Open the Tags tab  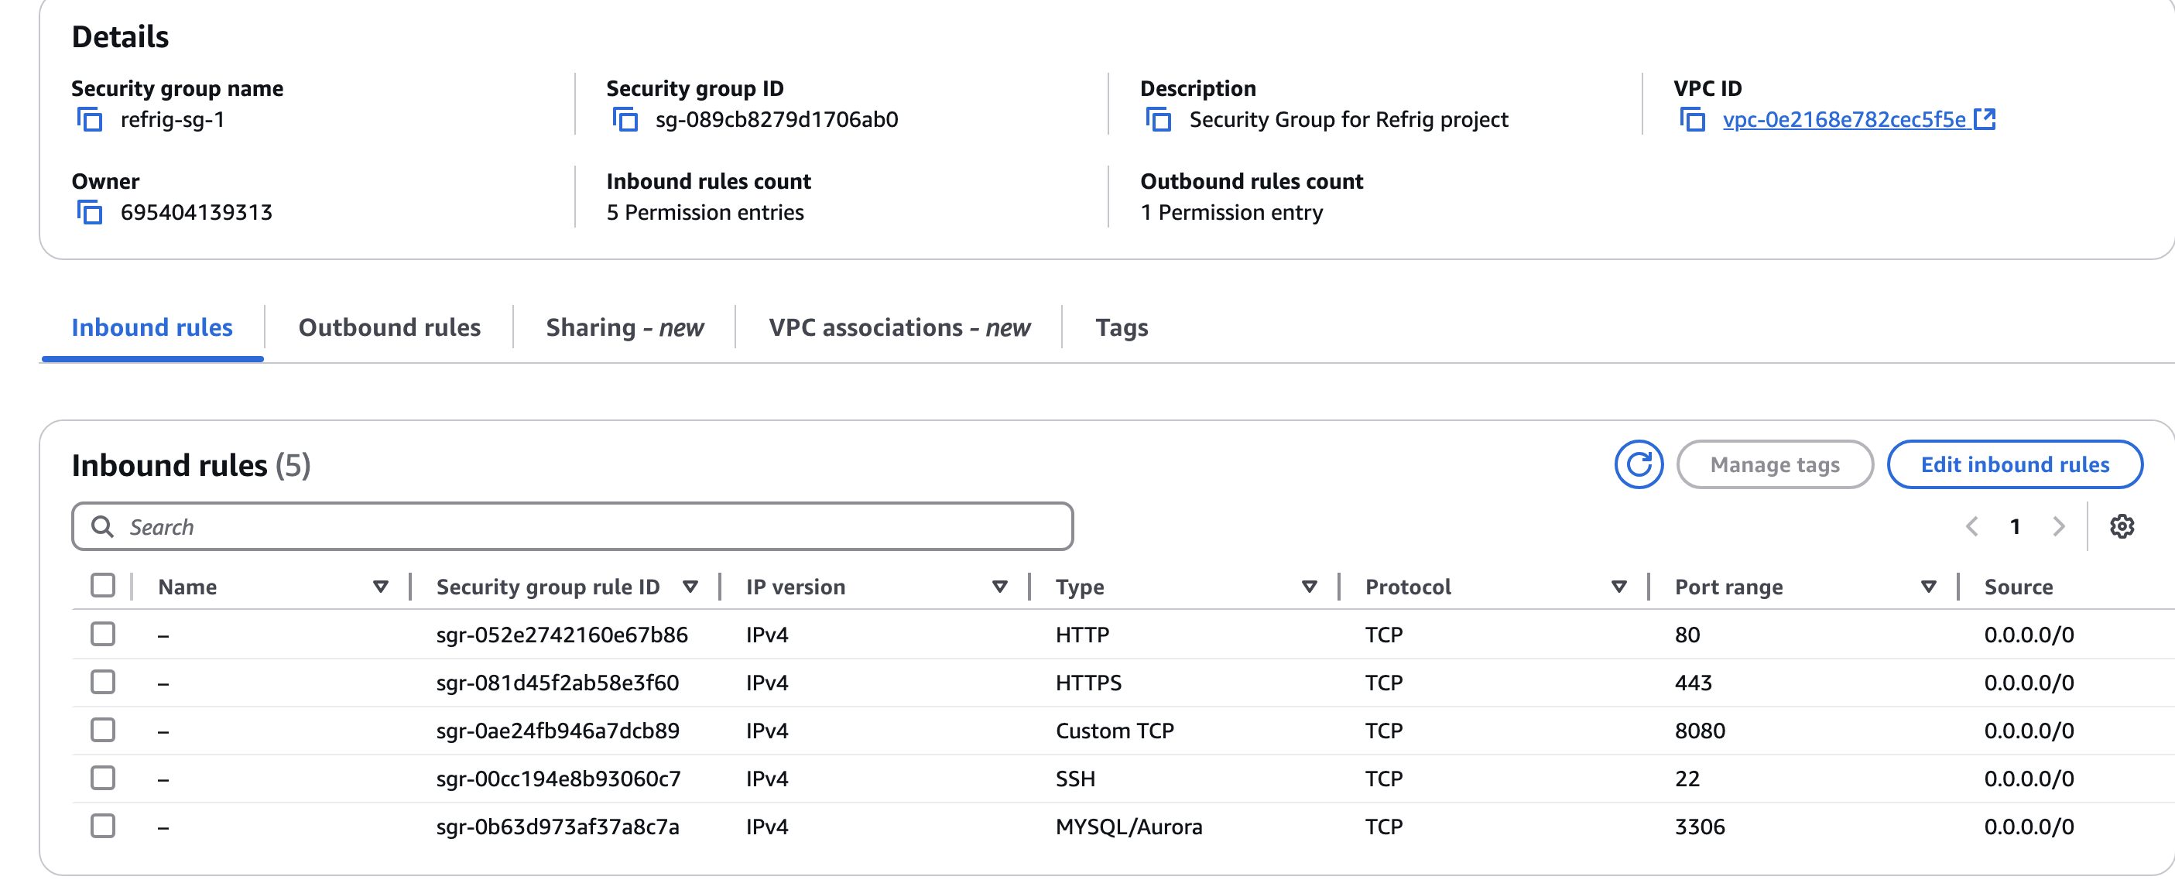point(1122,327)
